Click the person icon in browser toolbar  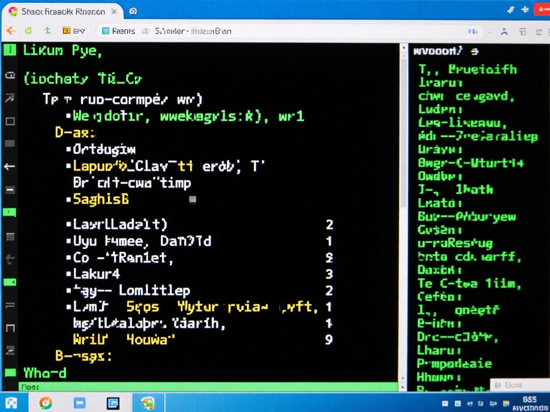[504, 31]
